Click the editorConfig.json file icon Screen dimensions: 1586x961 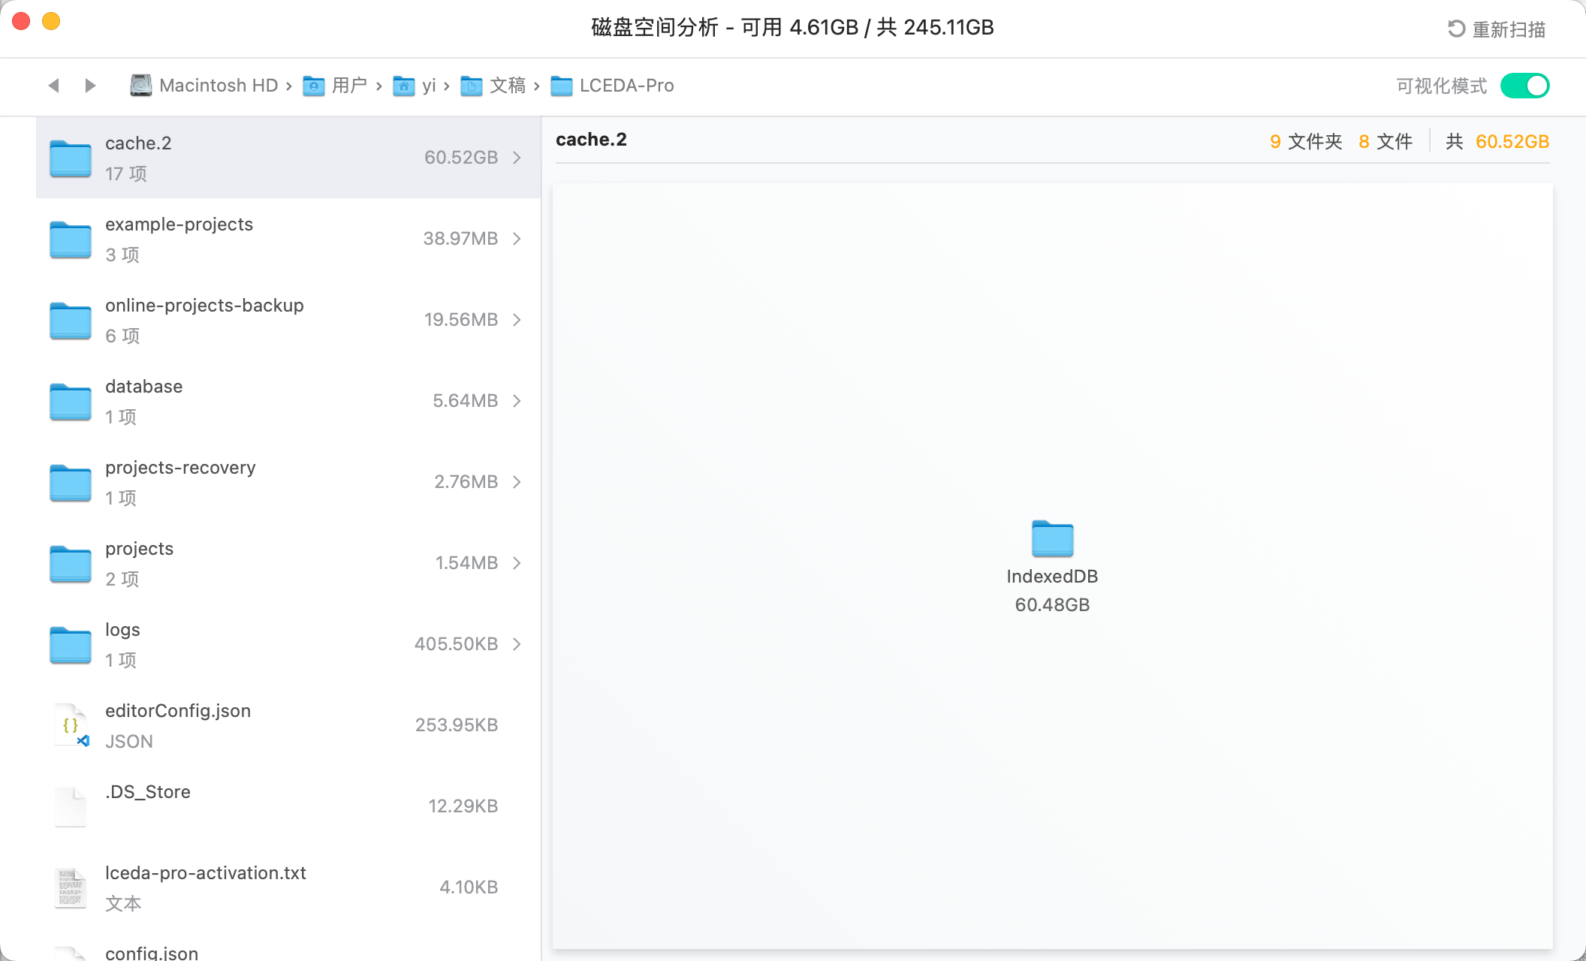click(71, 725)
